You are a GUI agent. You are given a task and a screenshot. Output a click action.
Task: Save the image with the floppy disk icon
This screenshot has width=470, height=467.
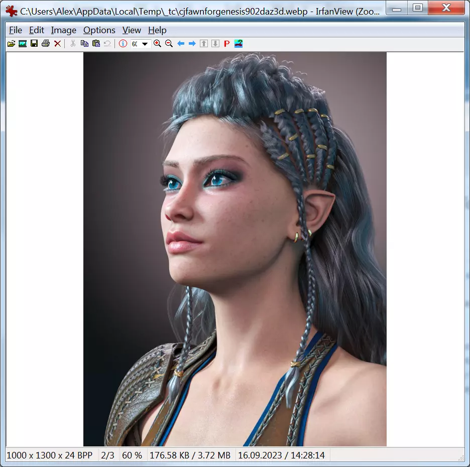(x=34, y=44)
